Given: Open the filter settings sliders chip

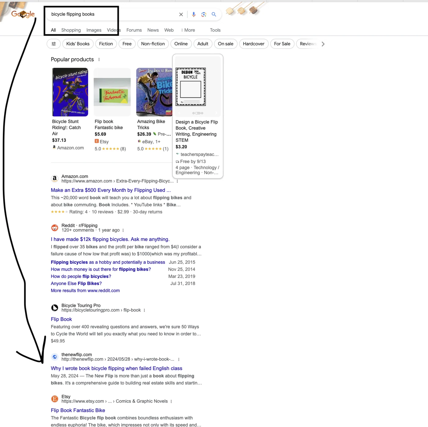Looking at the screenshot, I should point(54,44).
